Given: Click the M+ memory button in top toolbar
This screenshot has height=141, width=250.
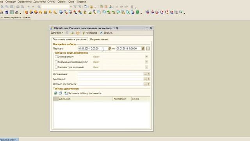Looking at the screenshot, I should coord(121,7).
